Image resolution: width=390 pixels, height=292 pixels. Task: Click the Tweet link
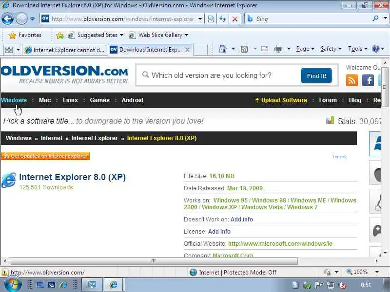[339, 156]
